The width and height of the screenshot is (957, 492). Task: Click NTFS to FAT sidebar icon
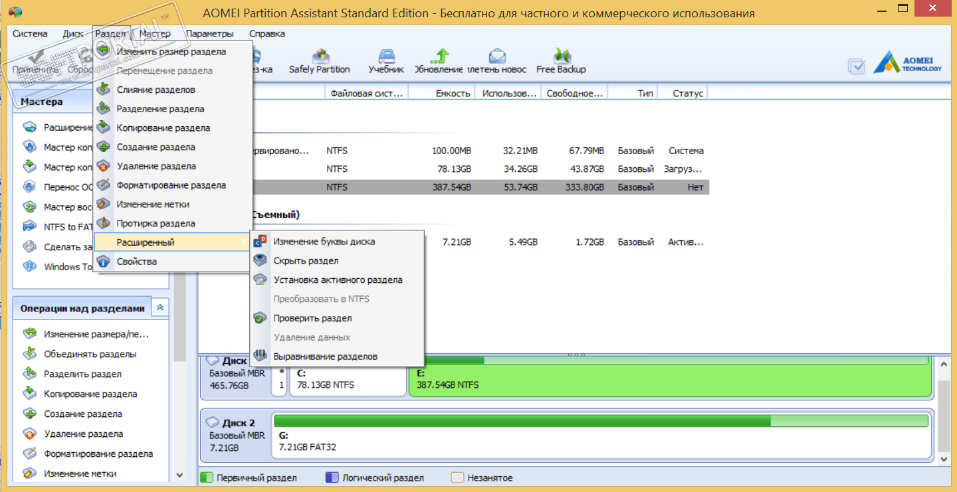[x=30, y=226]
